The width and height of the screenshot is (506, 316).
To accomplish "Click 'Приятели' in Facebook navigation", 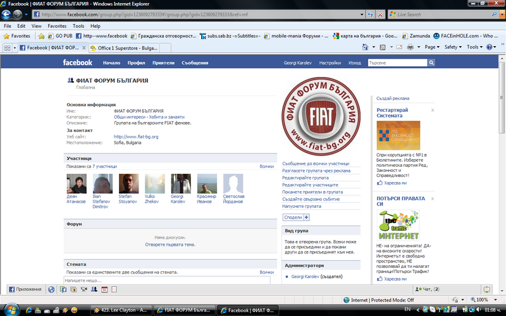I will click(x=163, y=63).
